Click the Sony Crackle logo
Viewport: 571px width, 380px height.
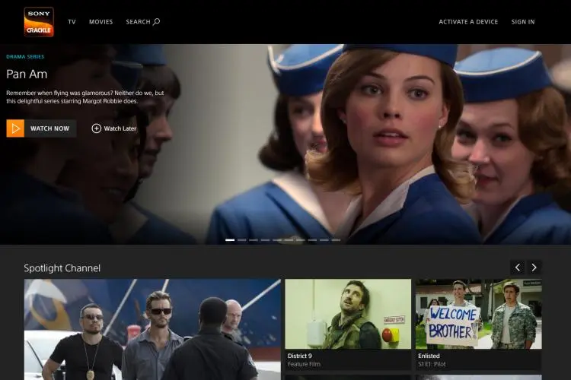(39, 22)
